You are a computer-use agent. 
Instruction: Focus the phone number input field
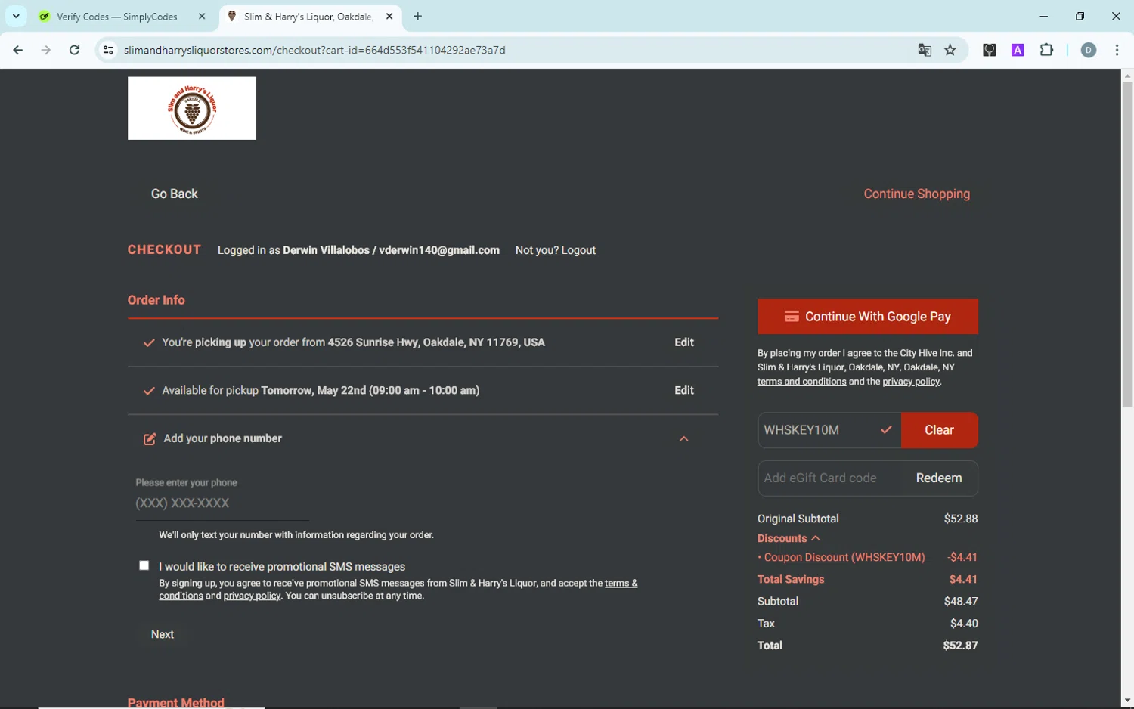click(222, 503)
